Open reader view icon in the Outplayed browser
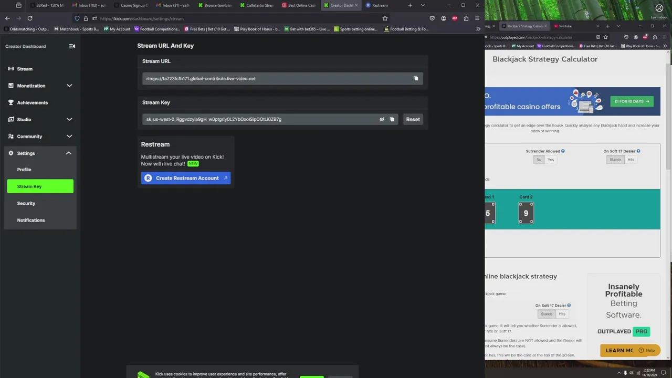The width and height of the screenshot is (672, 378). coord(598,37)
